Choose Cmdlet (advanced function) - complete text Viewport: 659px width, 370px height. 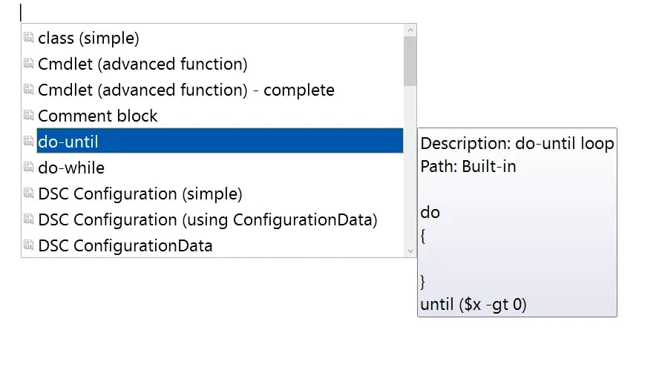point(186,90)
